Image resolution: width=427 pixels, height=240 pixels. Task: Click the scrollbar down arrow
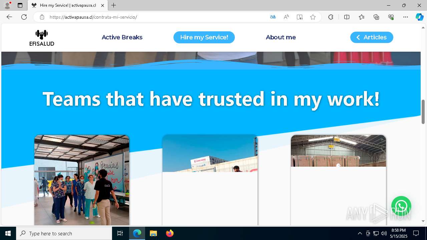coord(423,221)
